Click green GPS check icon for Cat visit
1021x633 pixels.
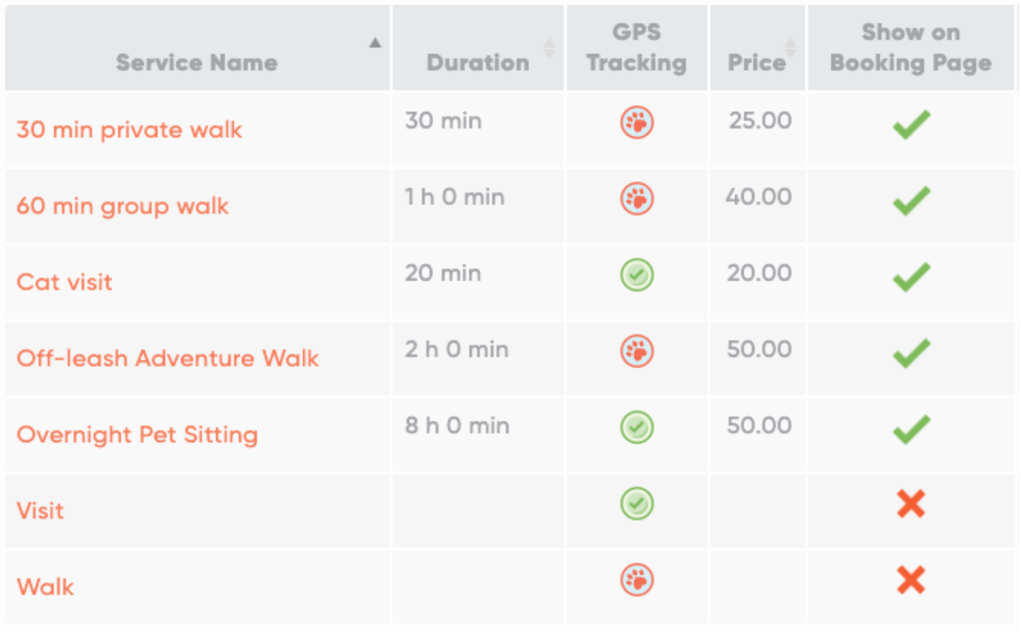636,275
